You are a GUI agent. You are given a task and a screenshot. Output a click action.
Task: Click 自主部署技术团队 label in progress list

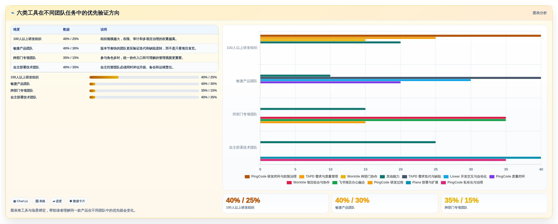[24, 97]
